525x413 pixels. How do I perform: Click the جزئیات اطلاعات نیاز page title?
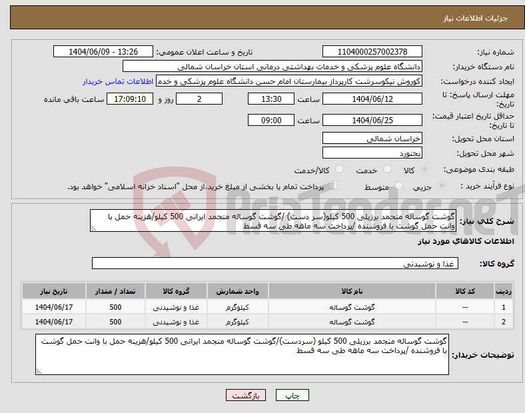[476, 18]
